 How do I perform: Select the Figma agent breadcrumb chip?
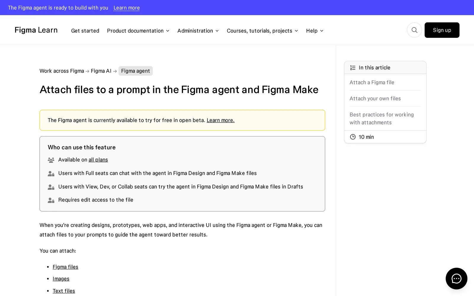[135, 71]
